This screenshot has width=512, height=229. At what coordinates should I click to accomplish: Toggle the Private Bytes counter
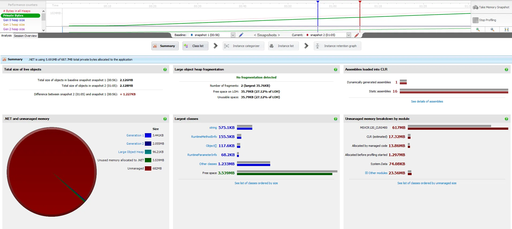tap(21, 15)
